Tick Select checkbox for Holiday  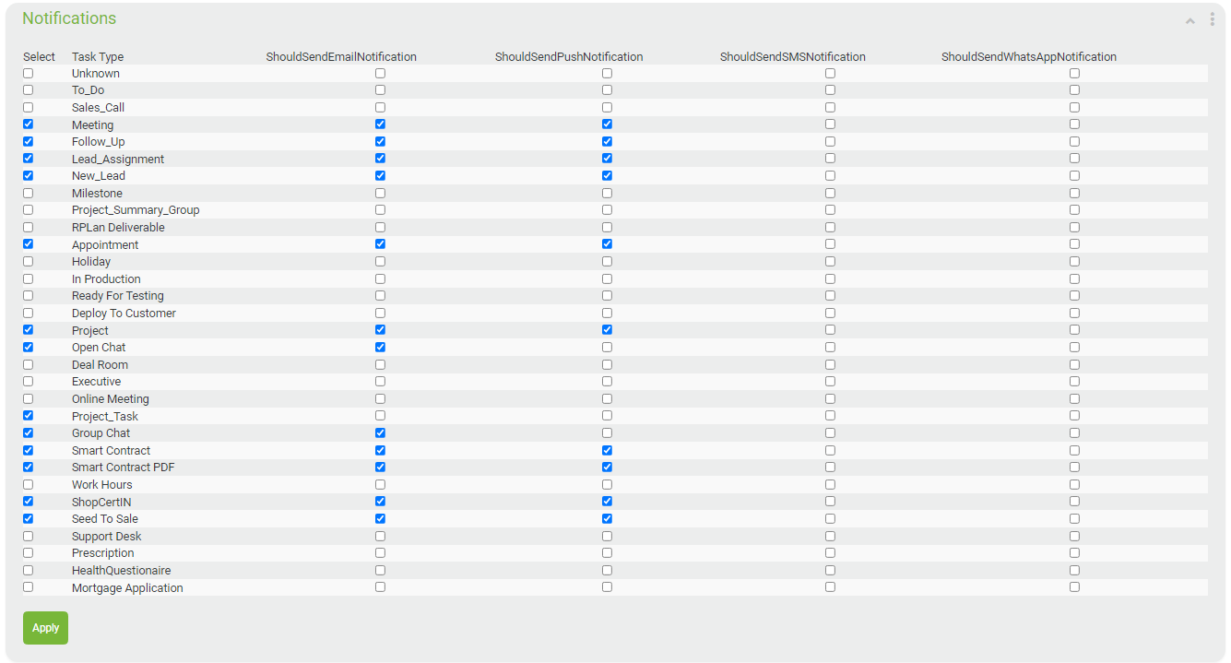[28, 261]
